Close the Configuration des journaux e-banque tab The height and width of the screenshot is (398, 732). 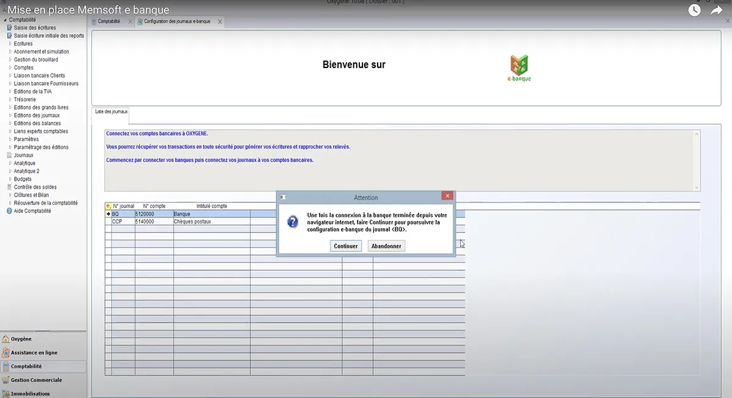[220, 22]
